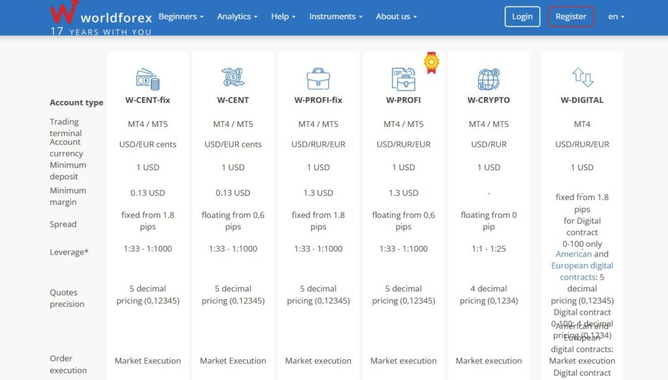Click the W-CRYPTO globe icon
668x380 pixels.
point(489,79)
